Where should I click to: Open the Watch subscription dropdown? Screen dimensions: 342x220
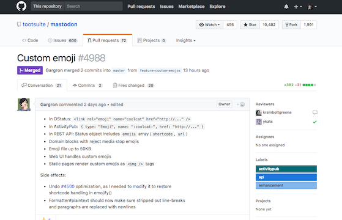pos(209,25)
